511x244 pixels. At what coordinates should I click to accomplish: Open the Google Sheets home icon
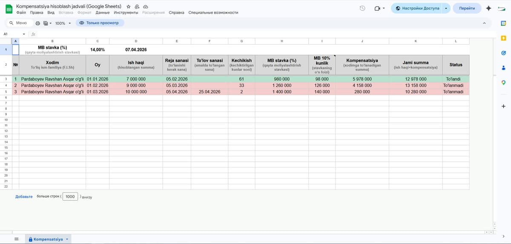[8, 9]
